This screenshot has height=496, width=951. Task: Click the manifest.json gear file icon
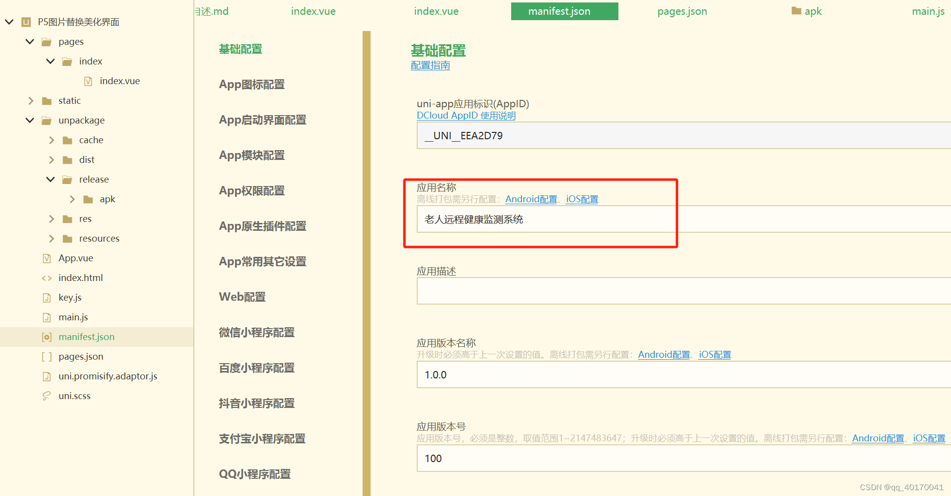point(47,337)
